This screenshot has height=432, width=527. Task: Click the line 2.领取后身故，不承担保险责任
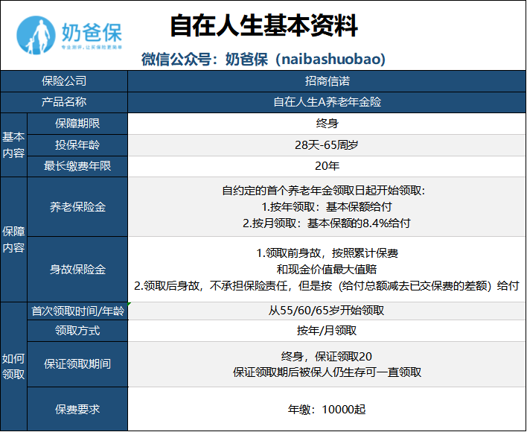coord(327,286)
